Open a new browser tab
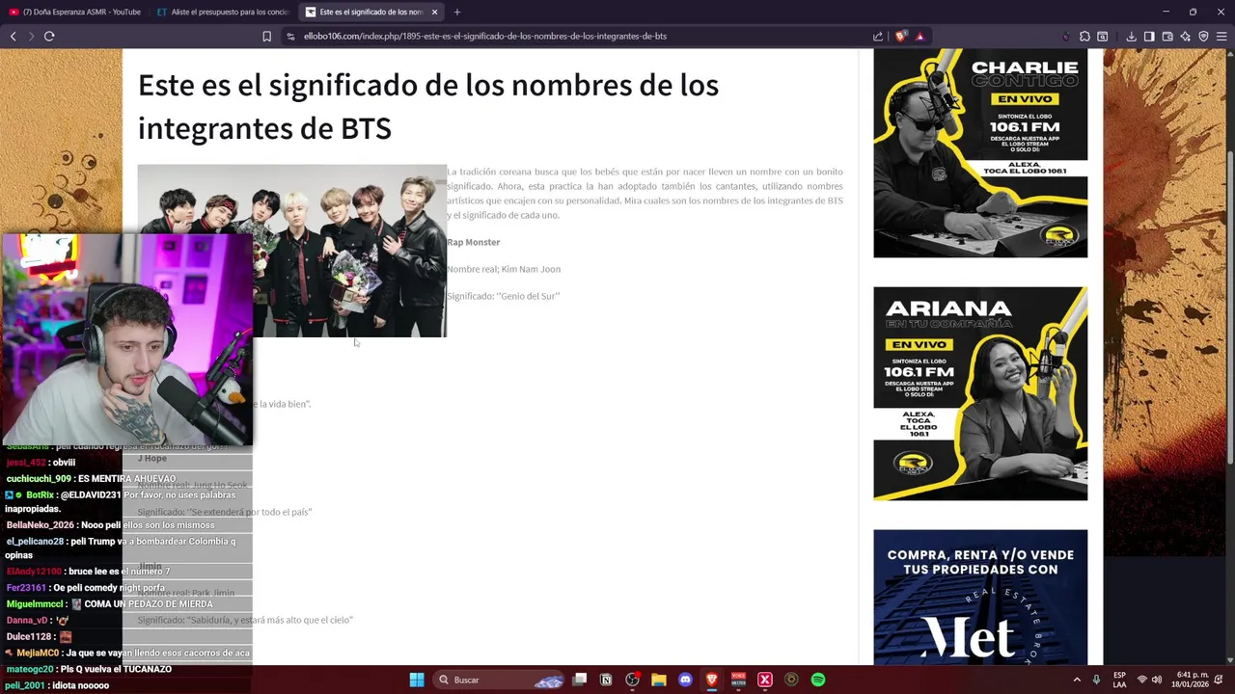The width and height of the screenshot is (1235, 694). pos(456,12)
